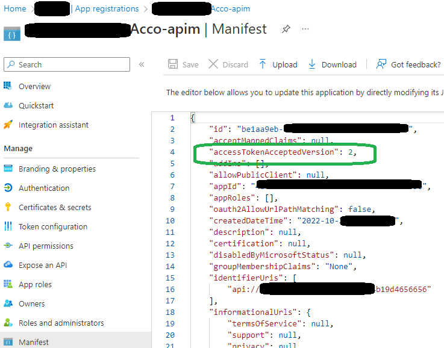The height and width of the screenshot is (348, 444).
Task: Click the "appRoles": [] line
Action: pos(243,197)
